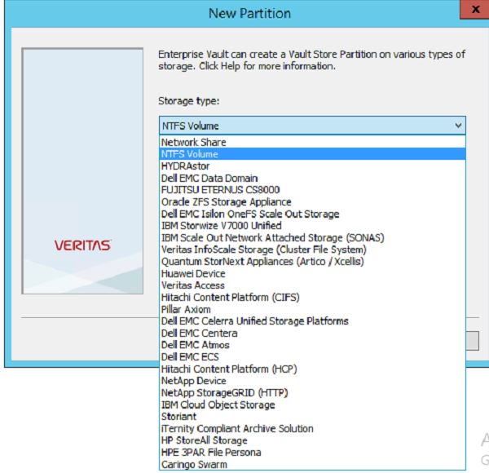
Task: Pick Veritas Access from the list
Action: coord(194,285)
